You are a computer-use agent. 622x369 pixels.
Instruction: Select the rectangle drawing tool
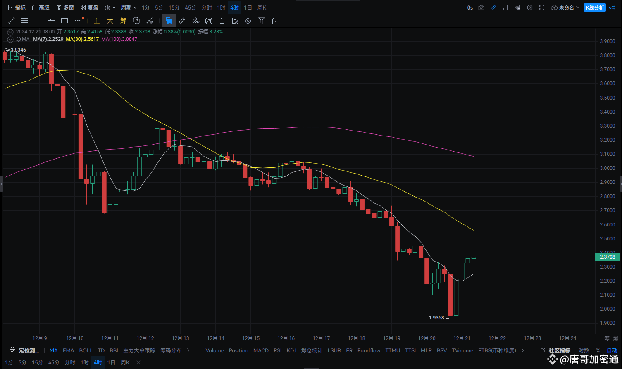[x=64, y=21]
